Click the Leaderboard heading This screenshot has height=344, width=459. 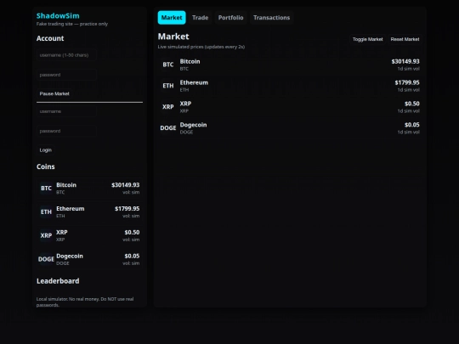click(x=58, y=281)
